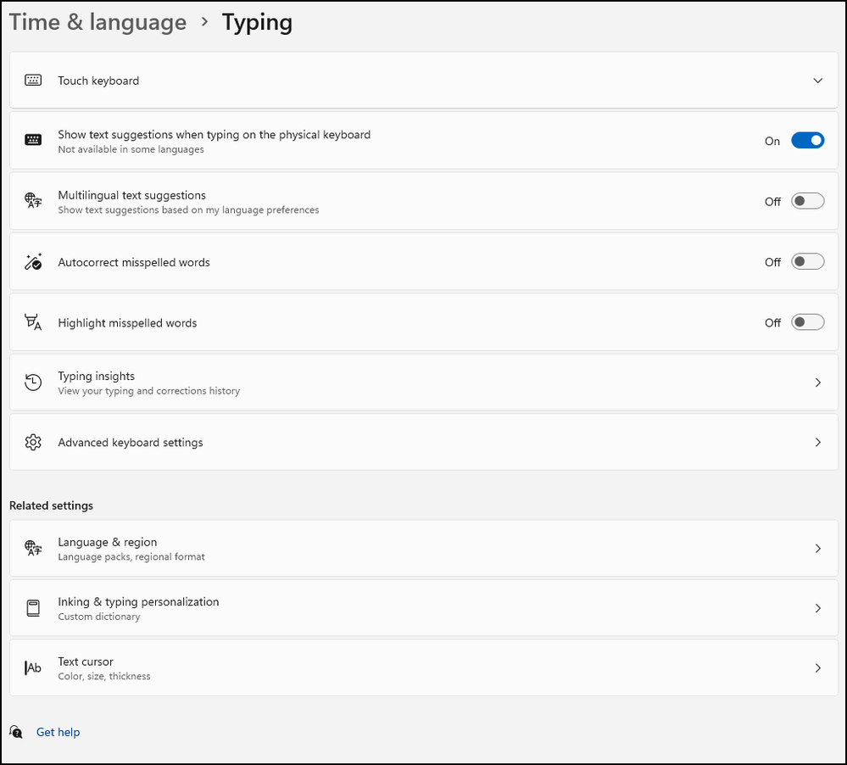Image resolution: width=847 pixels, height=765 pixels.
Task: Click the Touch keyboard icon
Action: pyautogui.click(x=33, y=81)
